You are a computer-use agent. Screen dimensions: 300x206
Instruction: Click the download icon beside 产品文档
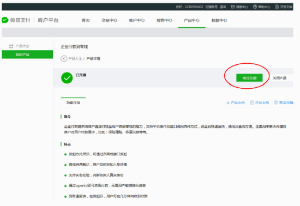[x=228, y=102]
